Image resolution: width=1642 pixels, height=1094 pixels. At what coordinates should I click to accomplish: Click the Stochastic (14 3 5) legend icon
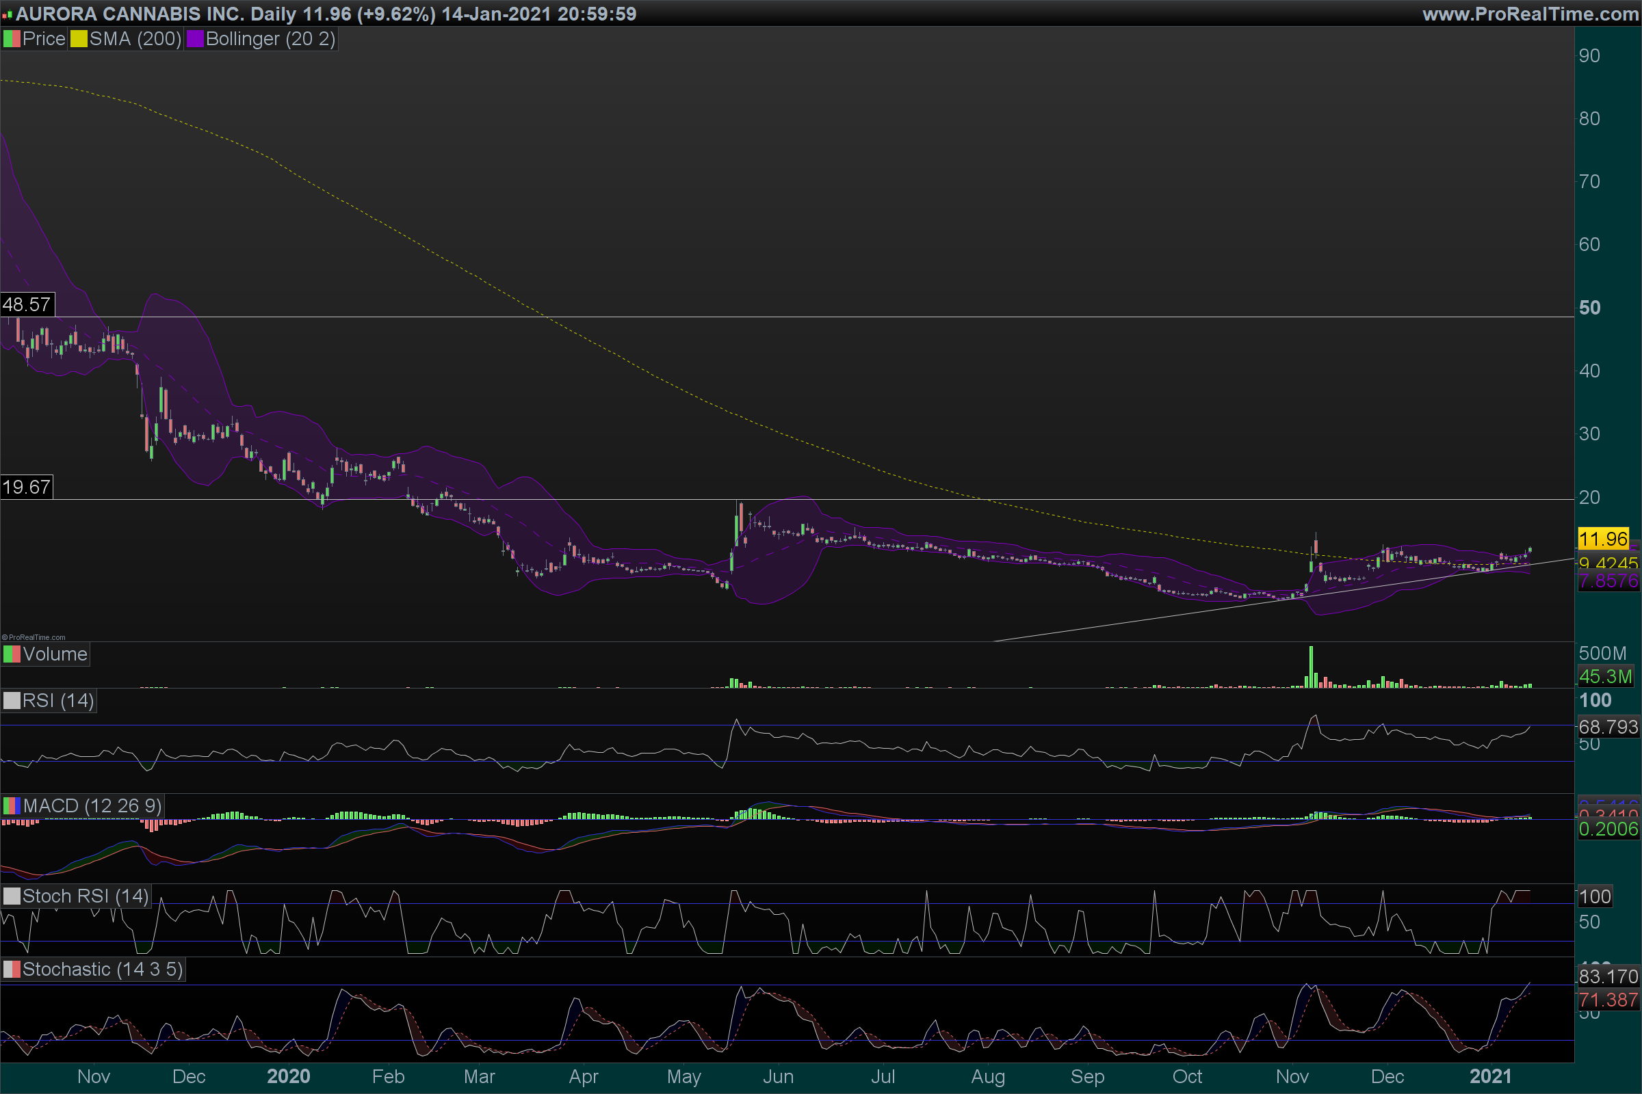coord(12,969)
